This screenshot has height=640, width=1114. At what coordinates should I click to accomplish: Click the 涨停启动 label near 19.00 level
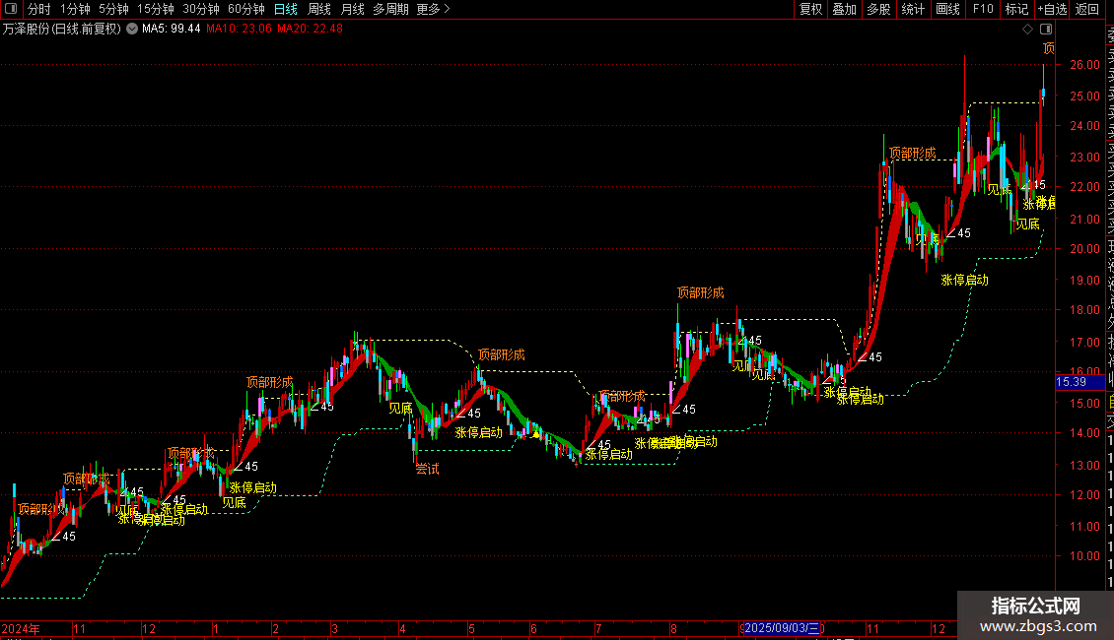[x=965, y=281]
